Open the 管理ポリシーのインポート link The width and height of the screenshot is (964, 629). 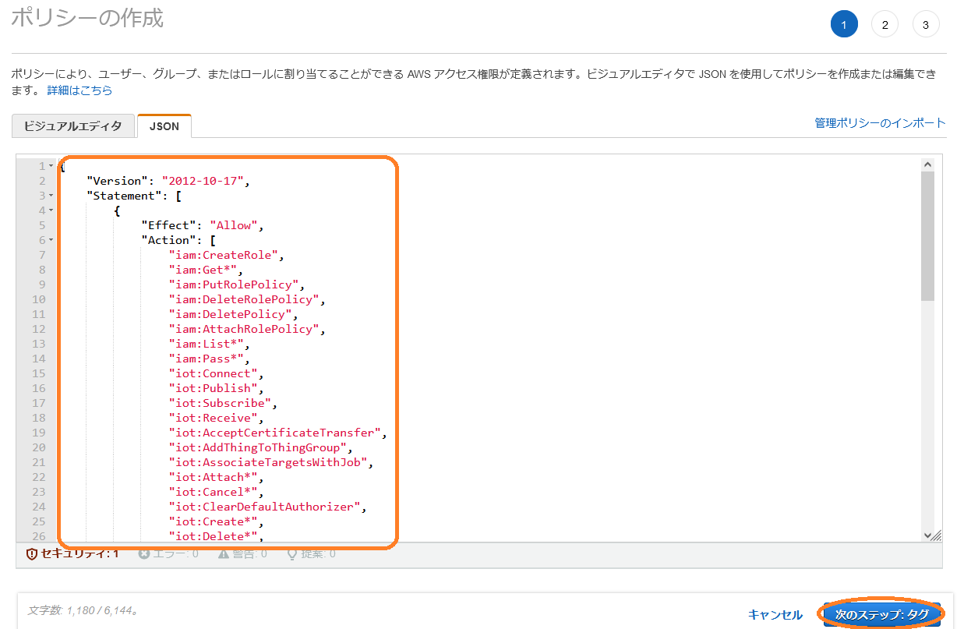880,123
